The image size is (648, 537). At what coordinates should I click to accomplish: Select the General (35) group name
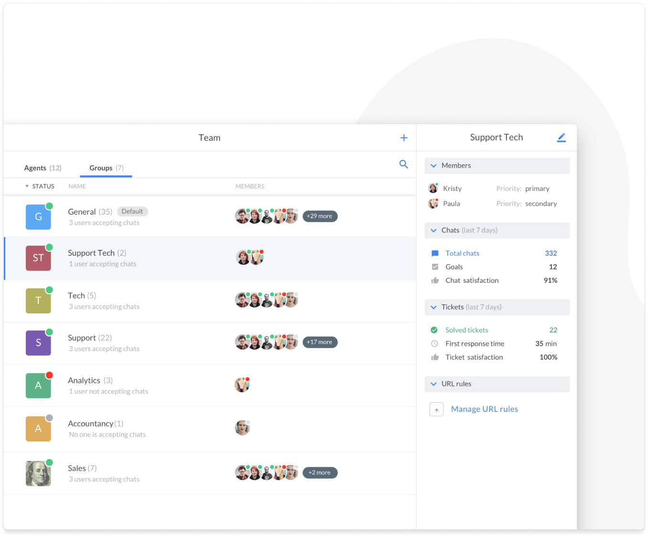pyautogui.click(x=90, y=212)
